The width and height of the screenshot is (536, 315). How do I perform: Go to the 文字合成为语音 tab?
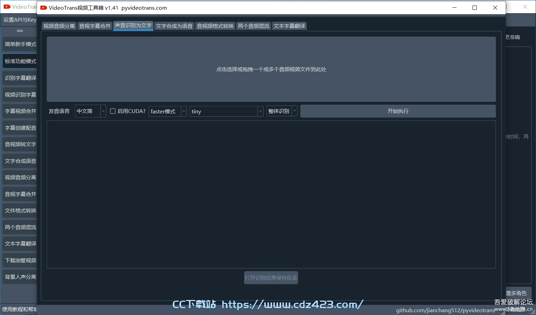(174, 26)
